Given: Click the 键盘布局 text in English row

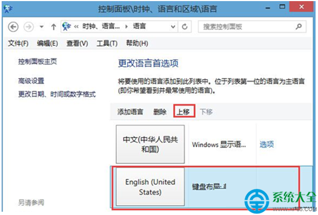Looking at the screenshot, I should pyautogui.click(x=209, y=187).
